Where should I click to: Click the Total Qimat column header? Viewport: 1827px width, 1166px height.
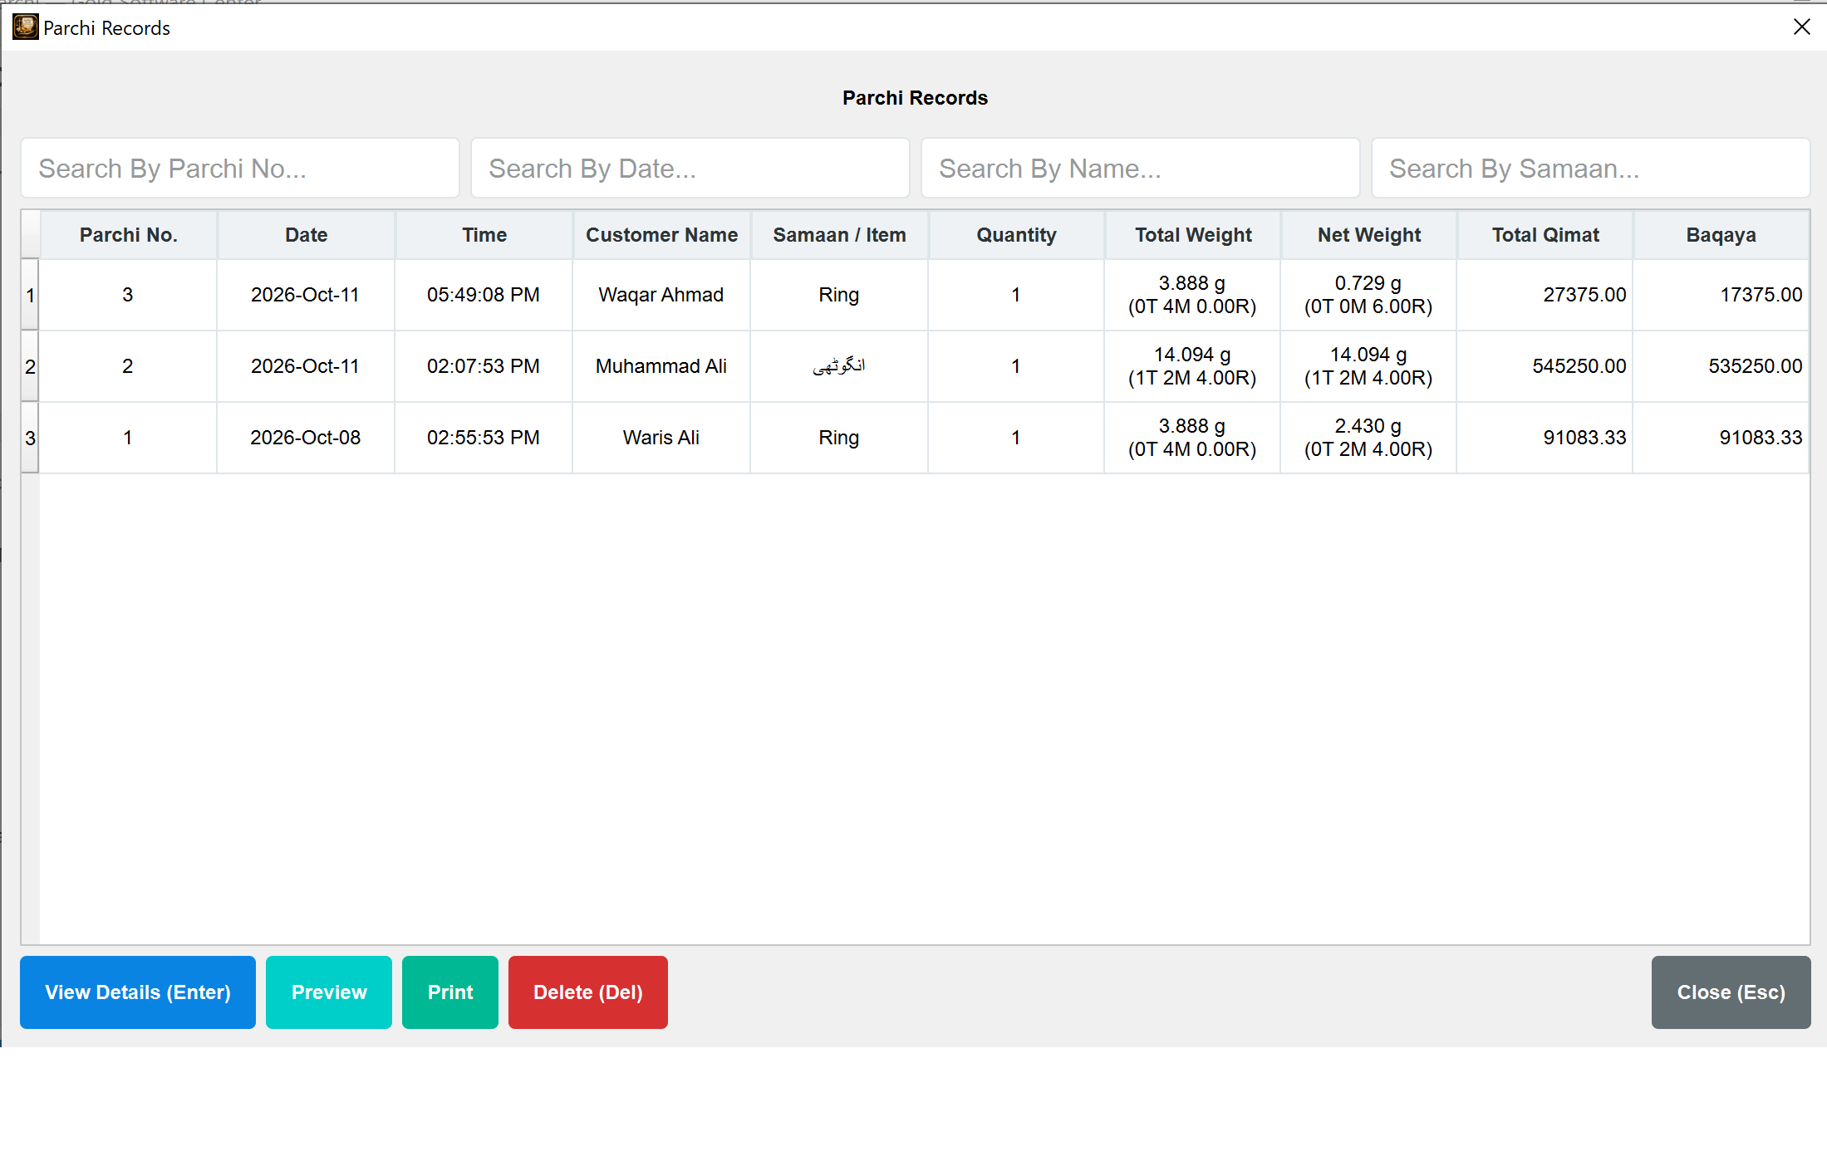point(1545,235)
